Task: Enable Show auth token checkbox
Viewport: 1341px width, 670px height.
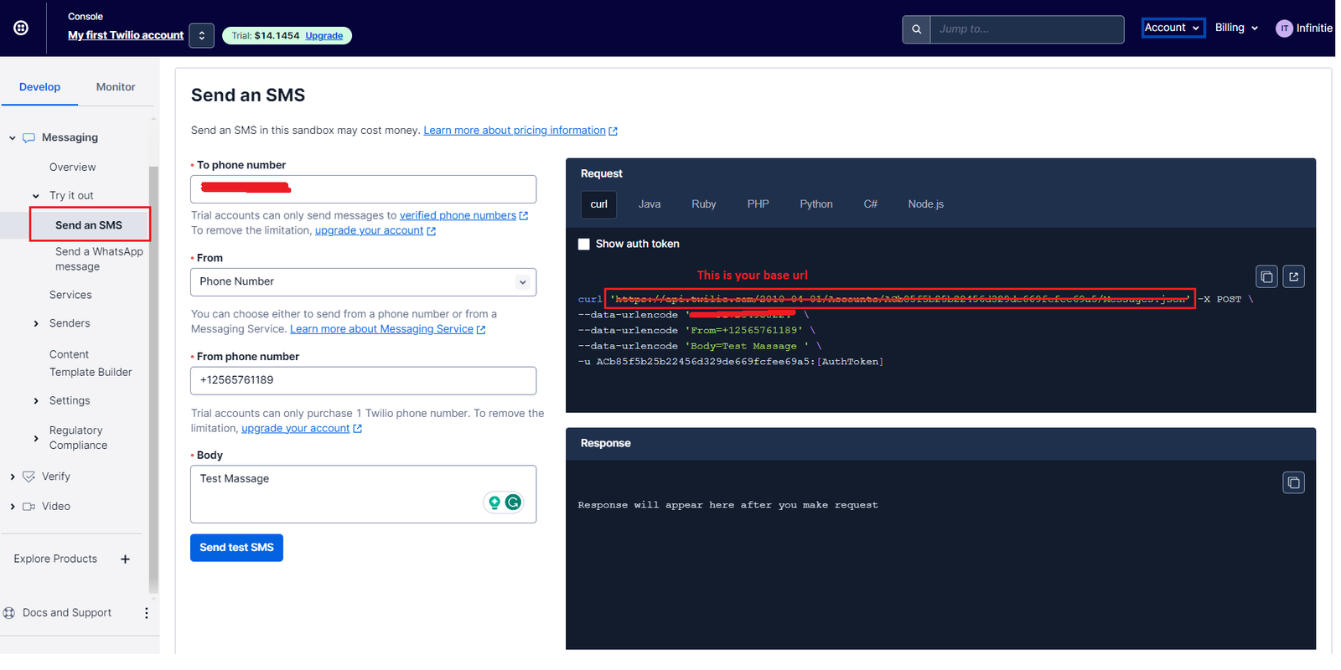Action: coord(584,245)
